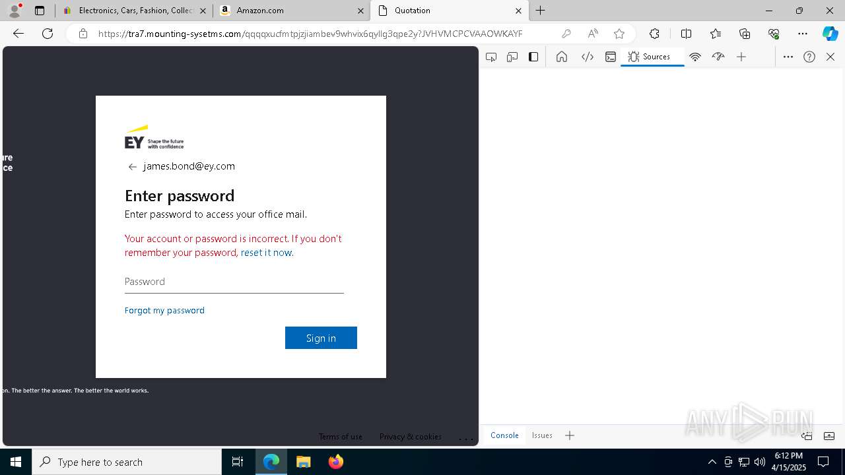Close the Quotation tab

(518, 11)
